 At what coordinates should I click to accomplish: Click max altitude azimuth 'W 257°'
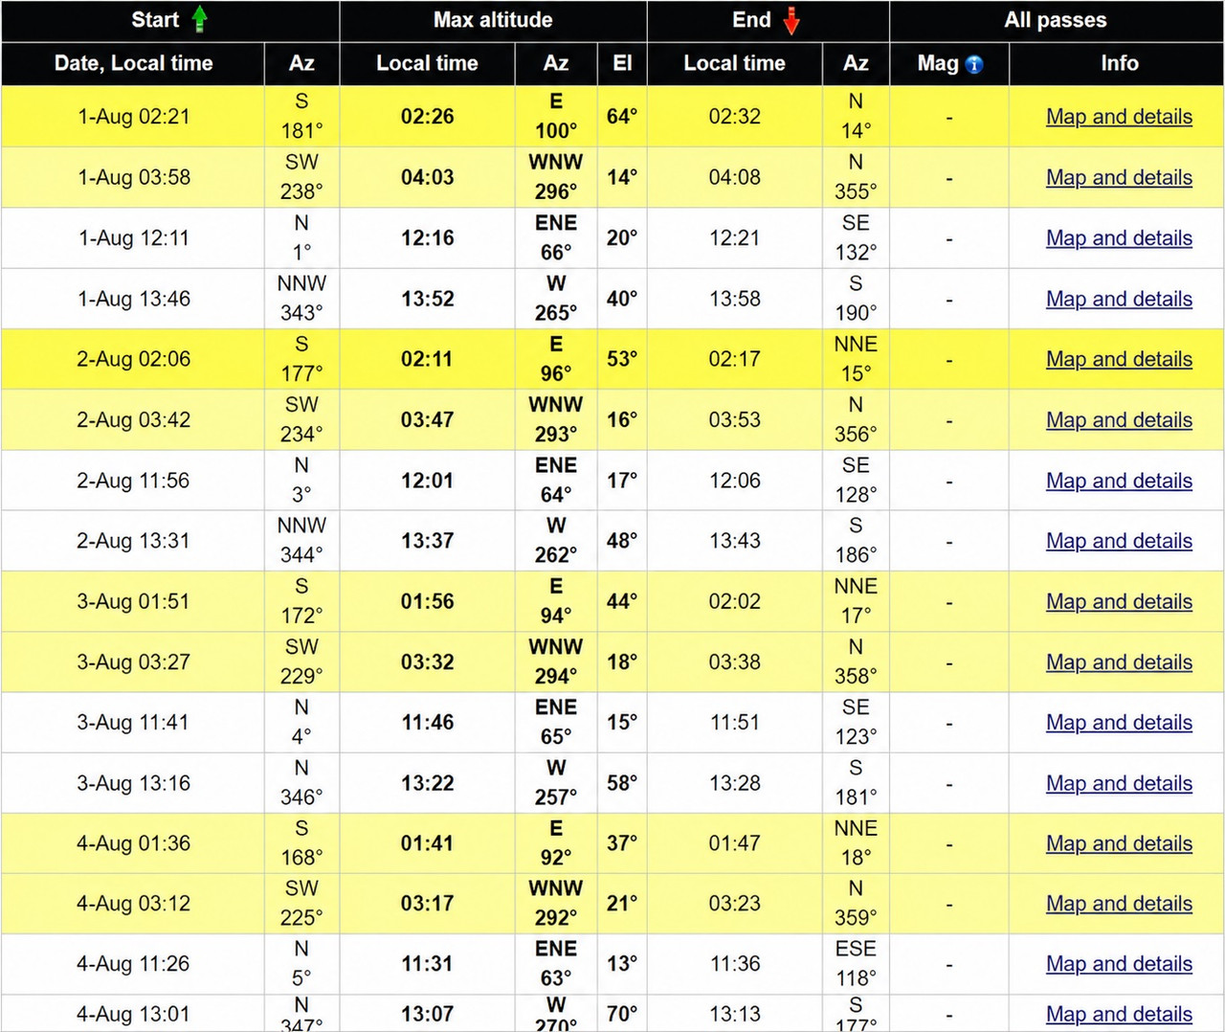[556, 782]
